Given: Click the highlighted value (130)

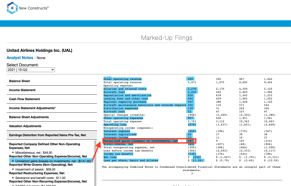Looking at the screenshot, I should click(192, 154).
